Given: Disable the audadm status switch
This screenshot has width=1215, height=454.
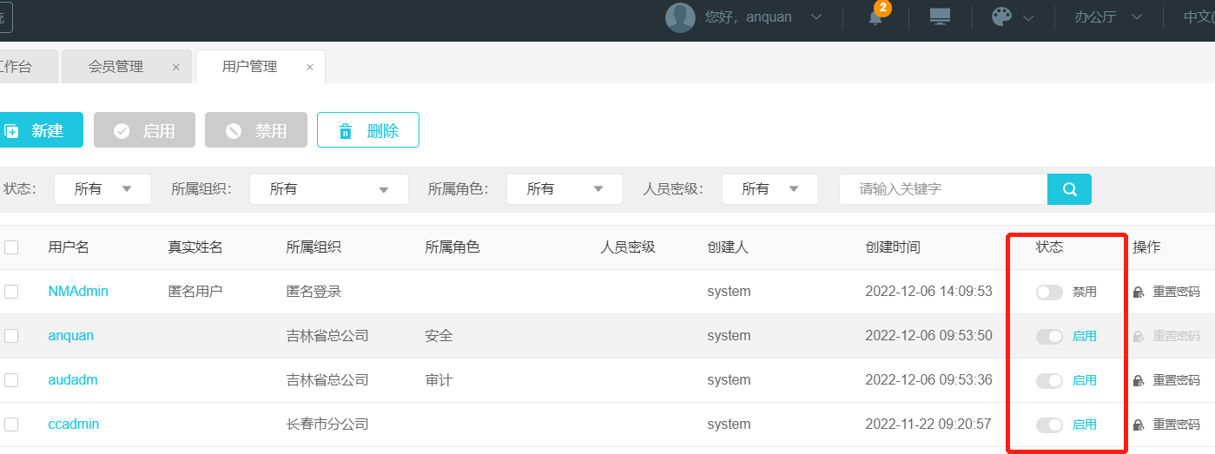Looking at the screenshot, I should pyautogui.click(x=1049, y=381).
